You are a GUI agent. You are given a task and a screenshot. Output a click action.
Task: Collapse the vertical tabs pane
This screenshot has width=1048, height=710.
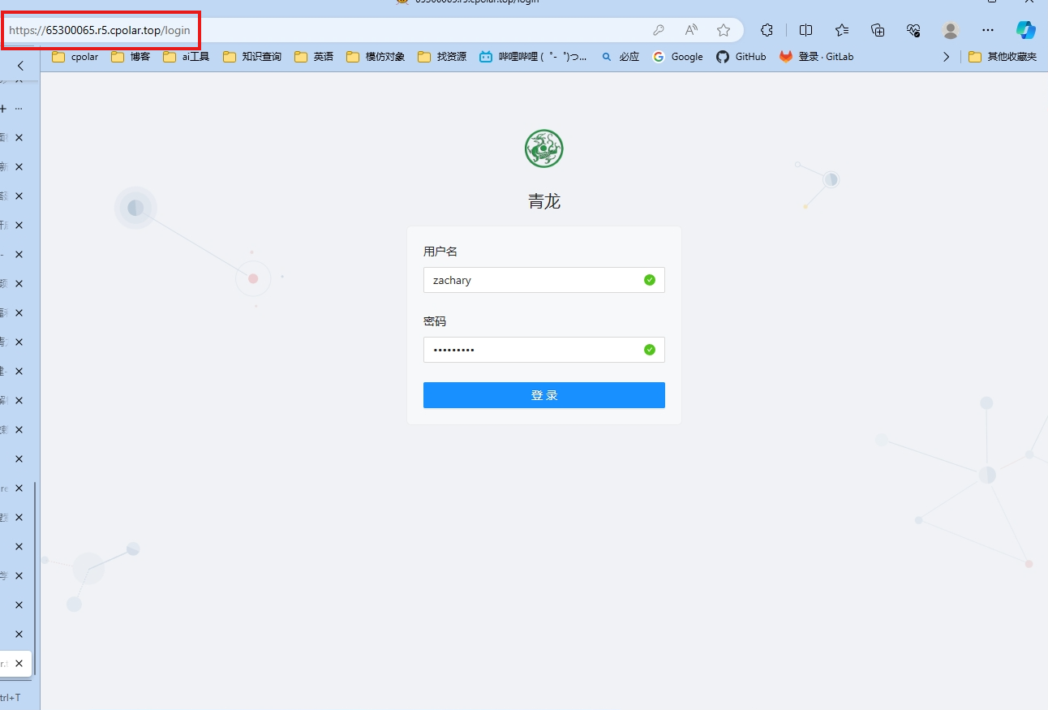pyautogui.click(x=20, y=66)
